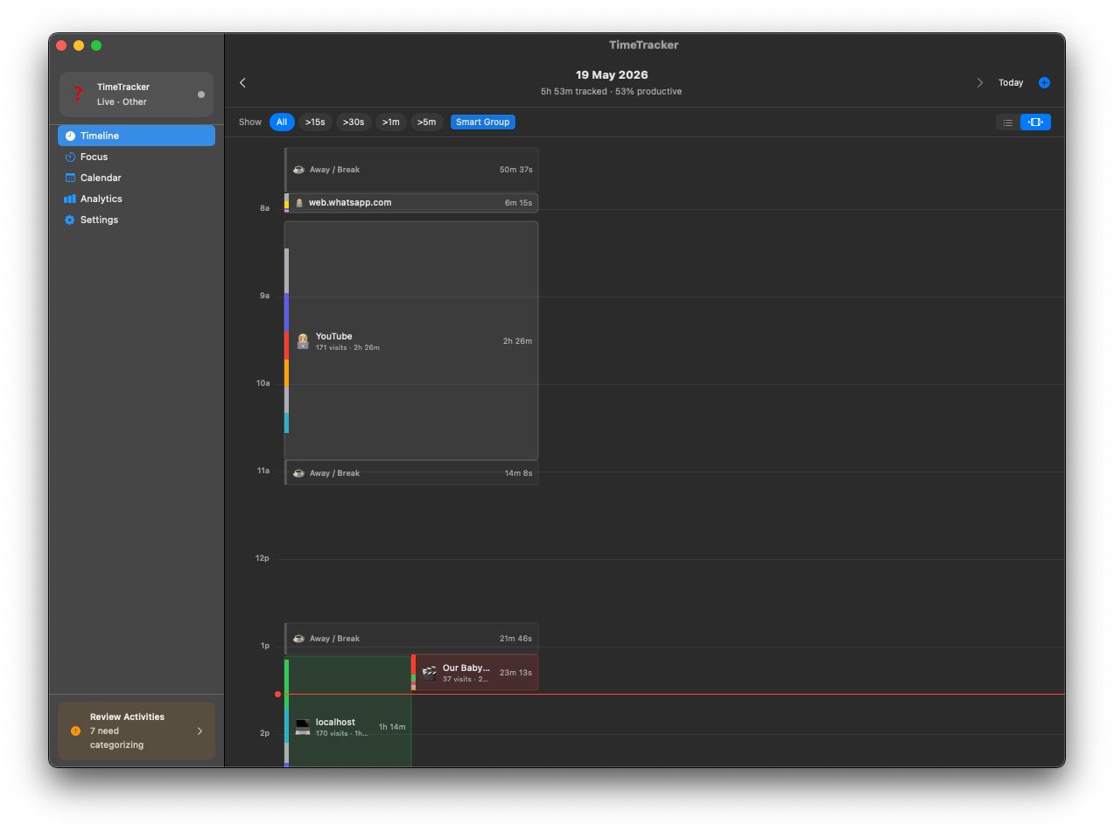Toggle Smart Group filter
1114x832 pixels.
[483, 122]
